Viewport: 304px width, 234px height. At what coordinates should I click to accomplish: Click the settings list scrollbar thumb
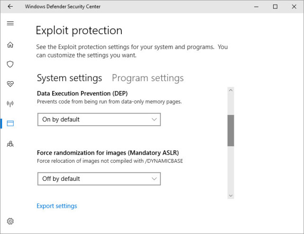point(230,131)
